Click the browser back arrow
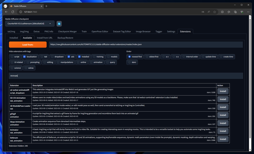 click(x=6, y=12)
